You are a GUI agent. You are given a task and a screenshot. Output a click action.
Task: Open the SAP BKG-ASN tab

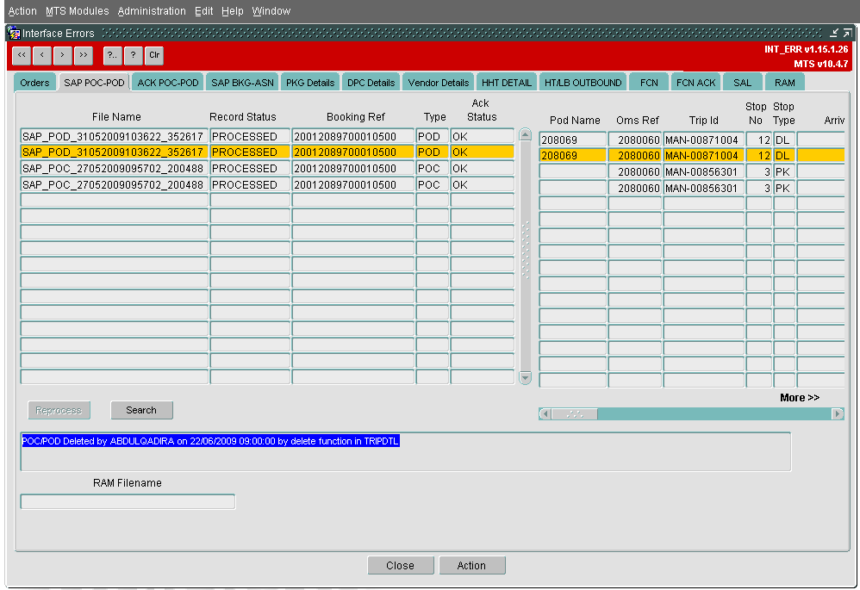click(242, 83)
